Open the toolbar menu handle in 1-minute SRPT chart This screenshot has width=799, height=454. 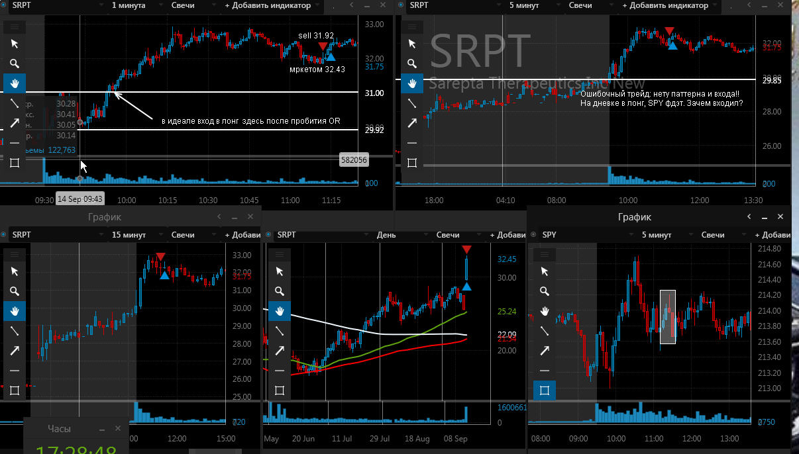(x=15, y=27)
